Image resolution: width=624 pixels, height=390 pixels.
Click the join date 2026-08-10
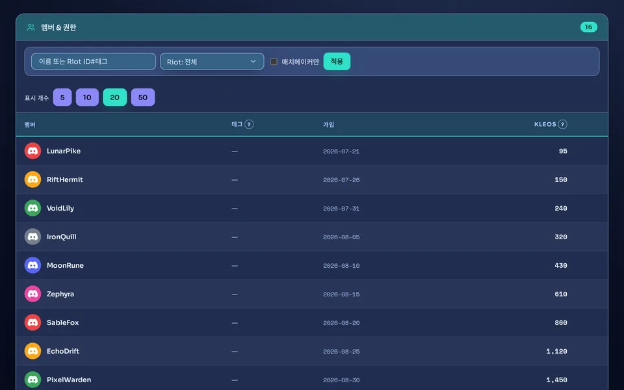point(341,266)
